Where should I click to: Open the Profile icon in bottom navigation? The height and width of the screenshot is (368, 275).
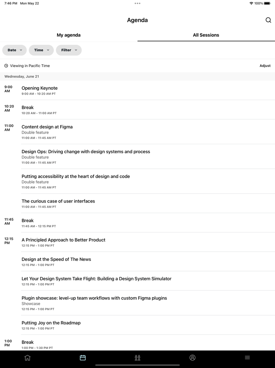point(192,357)
